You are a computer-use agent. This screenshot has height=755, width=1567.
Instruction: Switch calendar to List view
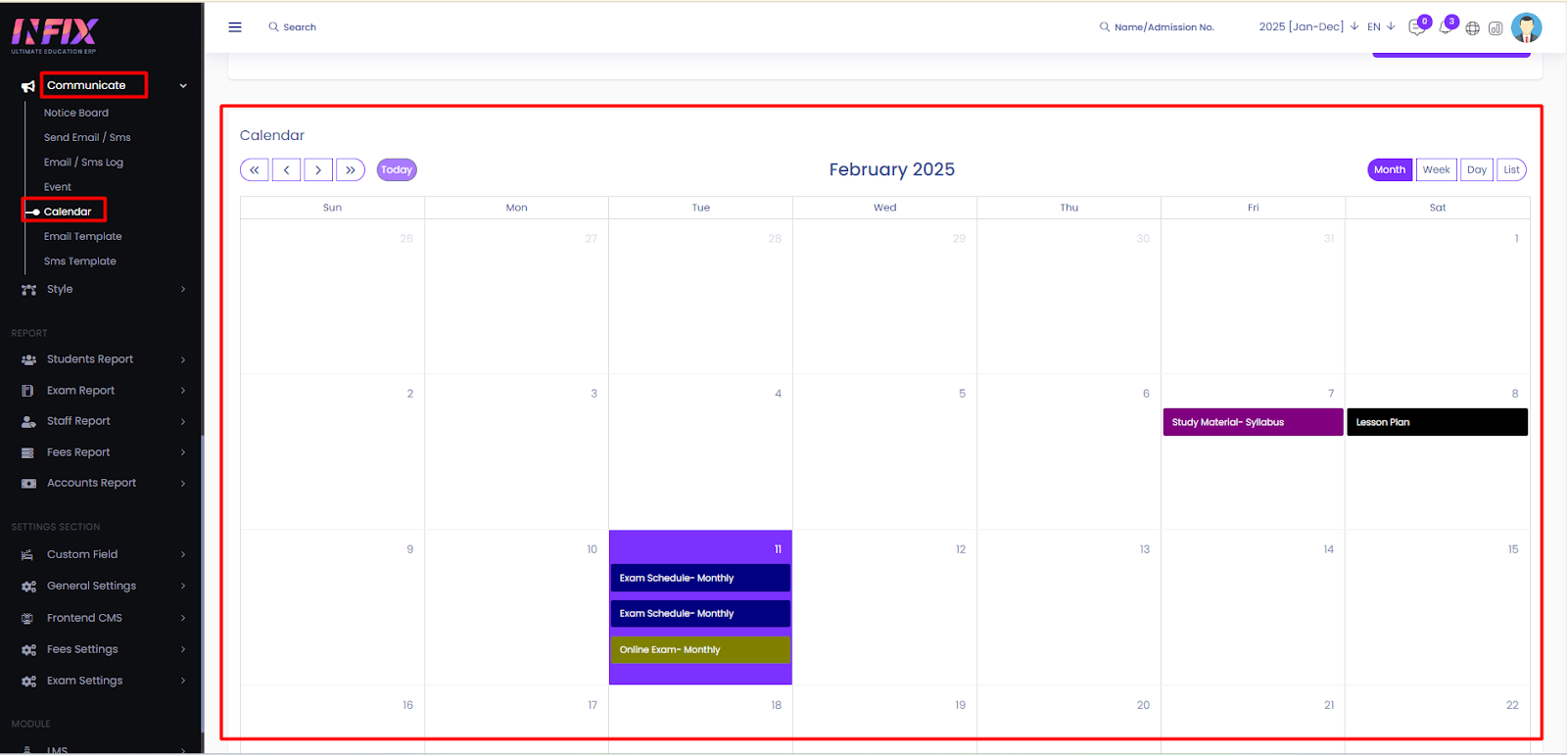(1512, 170)
